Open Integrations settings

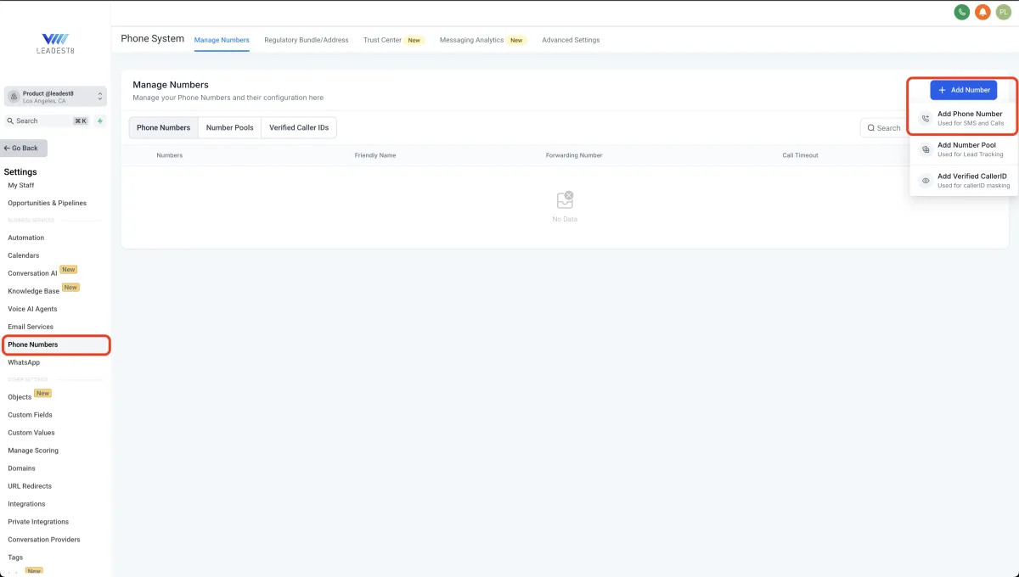tap(26, 504)
